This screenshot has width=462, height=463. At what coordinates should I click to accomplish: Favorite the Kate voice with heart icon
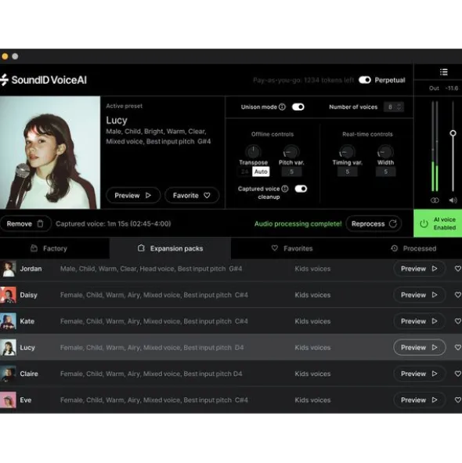(457, 321)
